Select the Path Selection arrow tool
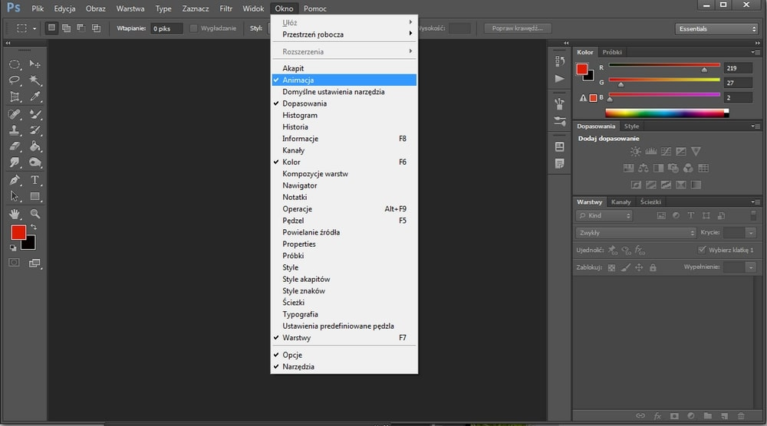The width and height of the screenshot is (767, 426). pyautogui.click(x=15, y=196)
